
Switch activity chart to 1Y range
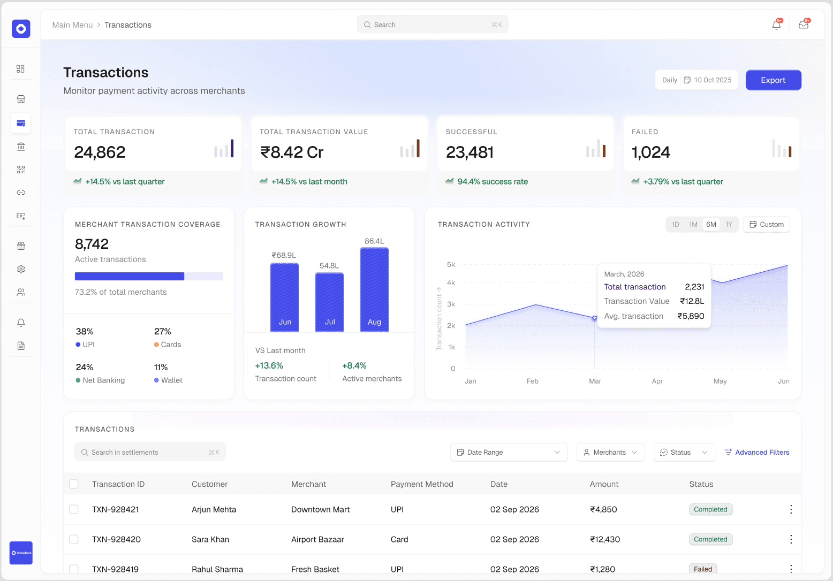(x=729, y=225)
